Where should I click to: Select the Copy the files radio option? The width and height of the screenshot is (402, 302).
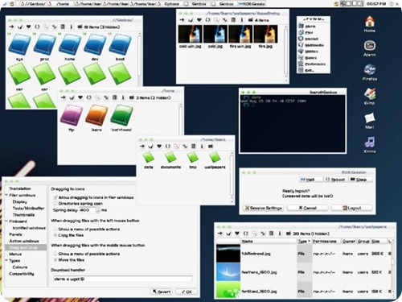(55, 235)
